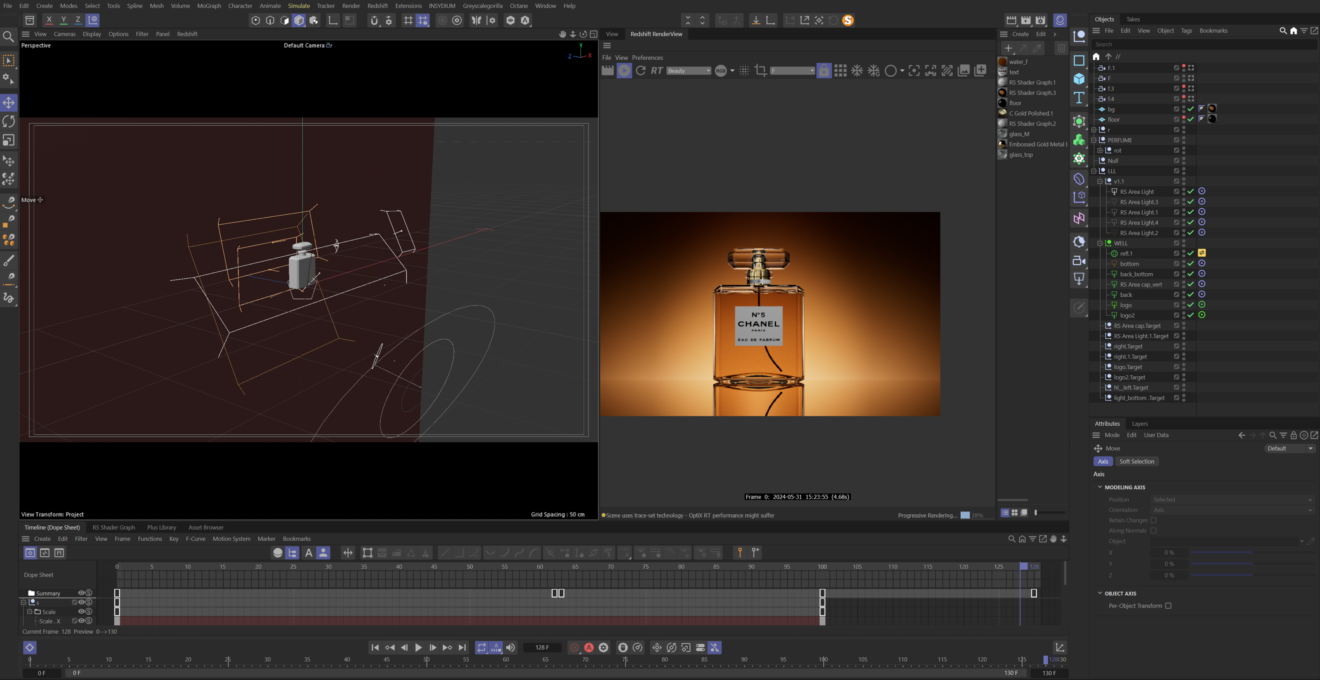Select the Rotate tool in left toolbar
Image resolution: width=1320 pixels, height=680 pixels.
tap(9, 121)
